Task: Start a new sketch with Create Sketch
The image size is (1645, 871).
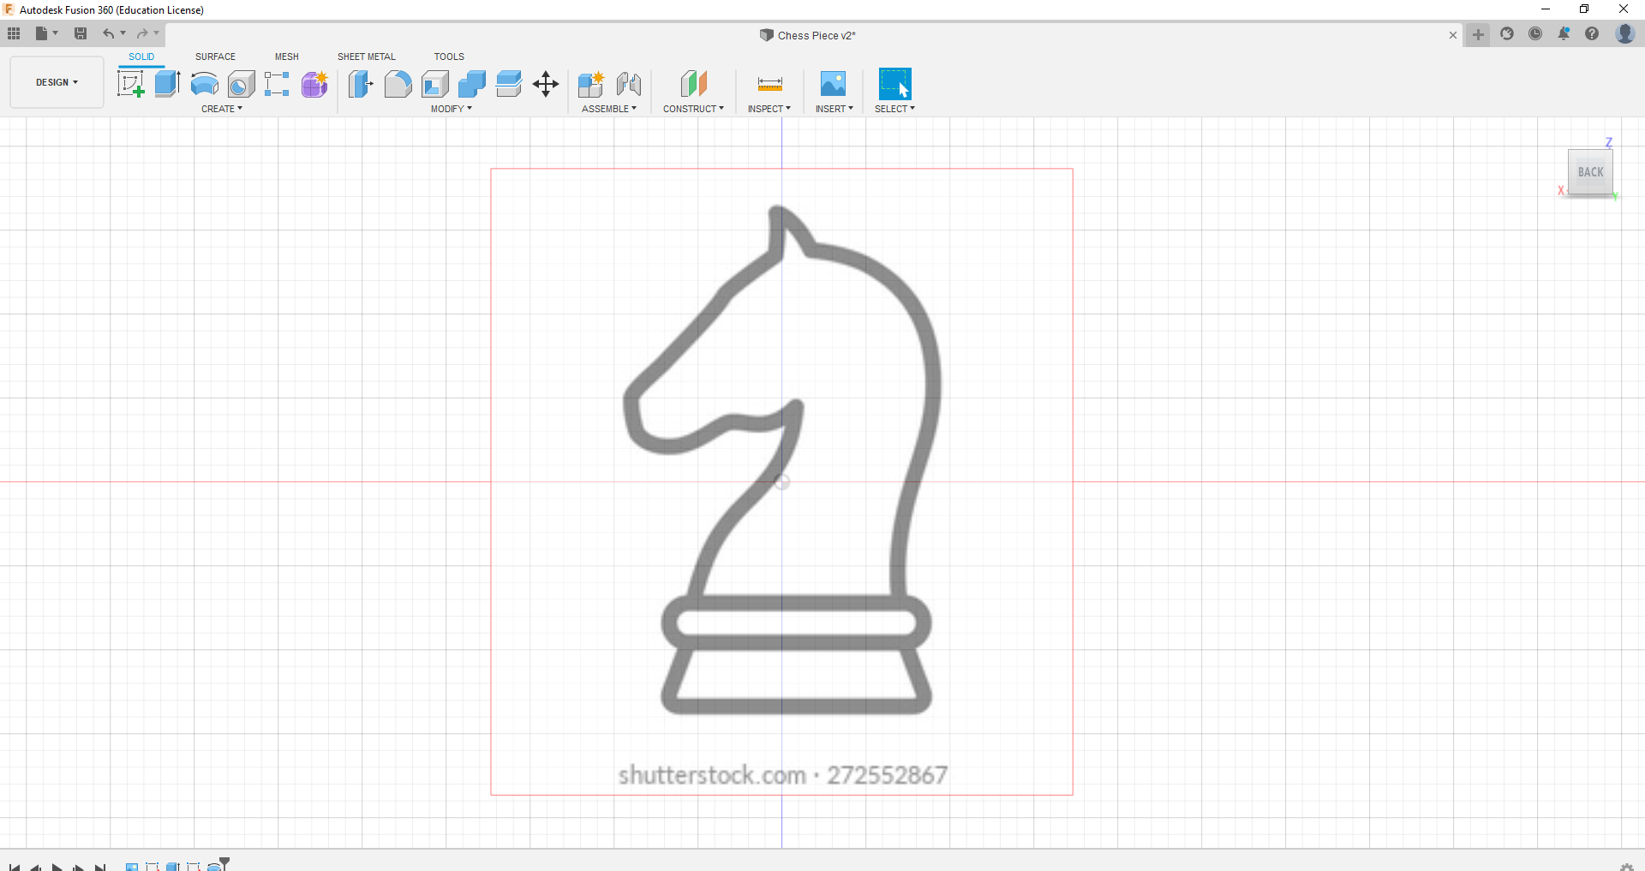Action: pos(130,84)
